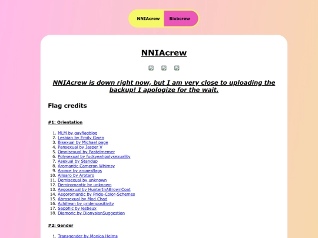
Task: Click the last broken image icon under NNIAcrew
Action: click(x=177, y=68)
